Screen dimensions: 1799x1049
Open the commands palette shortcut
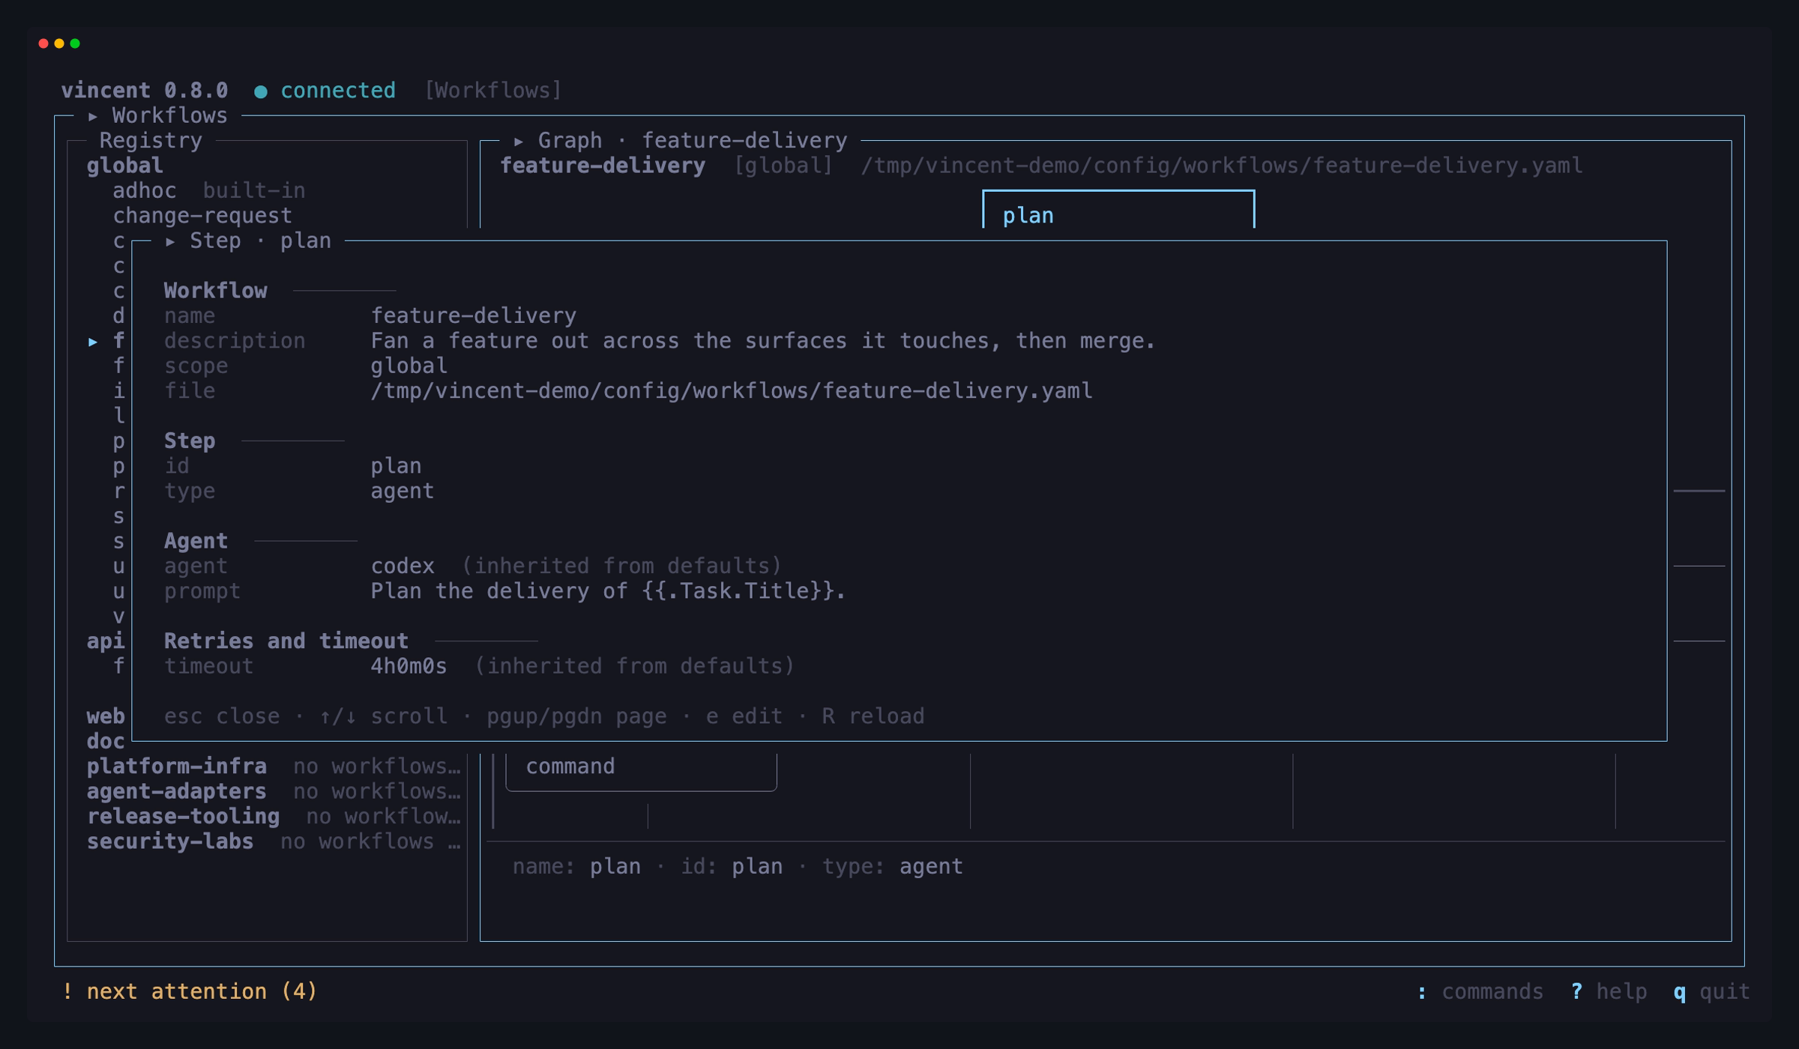click(x=1480, y=992)
